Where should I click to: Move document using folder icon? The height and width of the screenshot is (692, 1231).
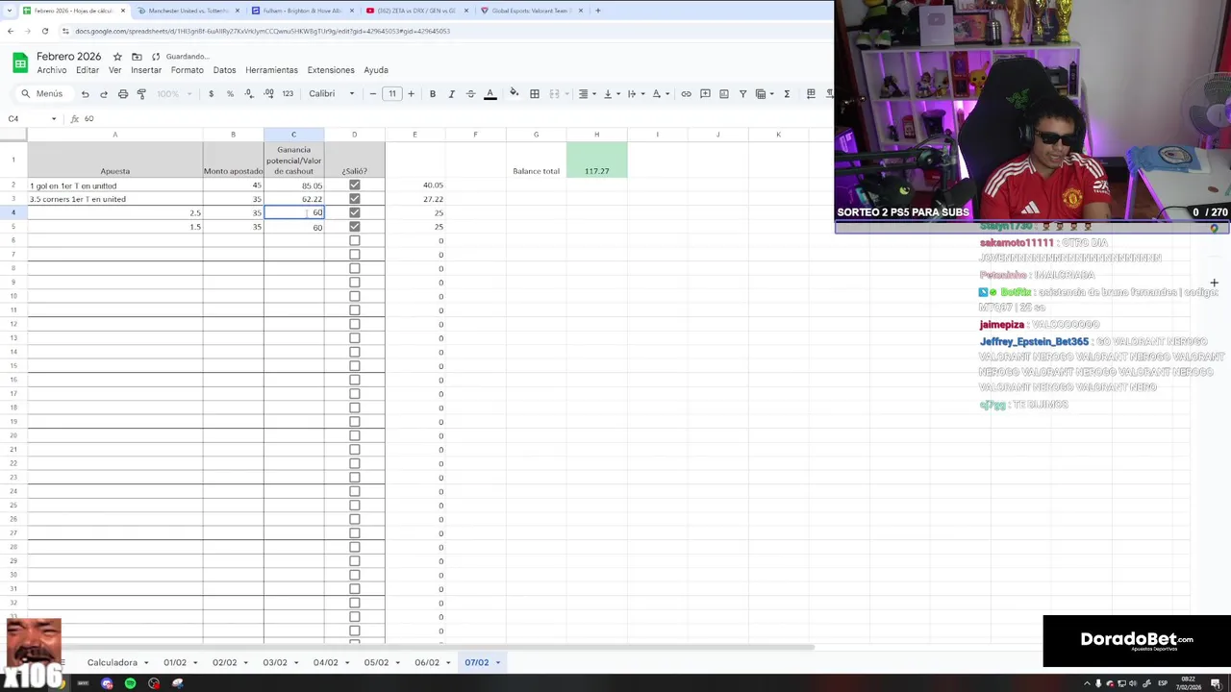tap(137, 57)
